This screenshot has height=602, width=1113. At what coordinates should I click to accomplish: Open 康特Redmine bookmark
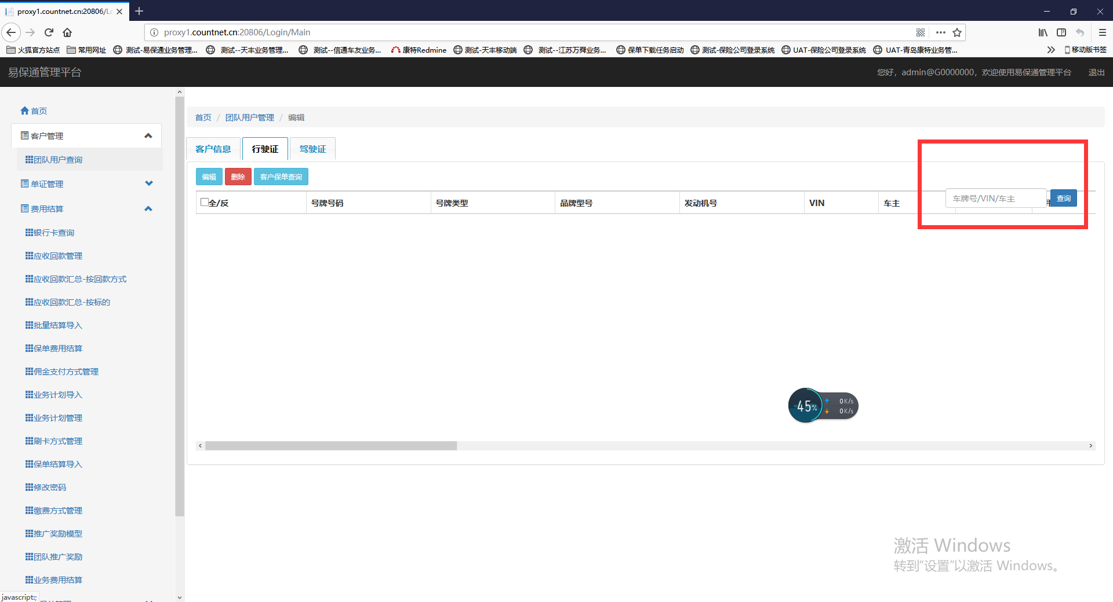pyautogui.click(x=419, y=50)
